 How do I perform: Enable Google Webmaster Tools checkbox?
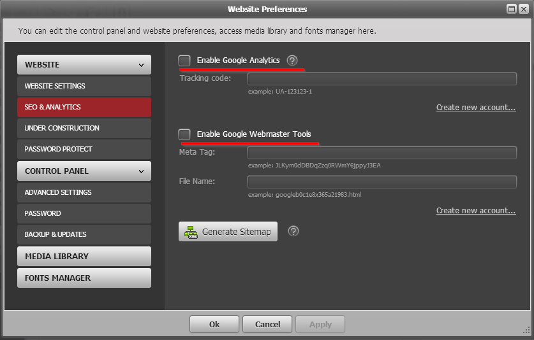coord(184,134)
